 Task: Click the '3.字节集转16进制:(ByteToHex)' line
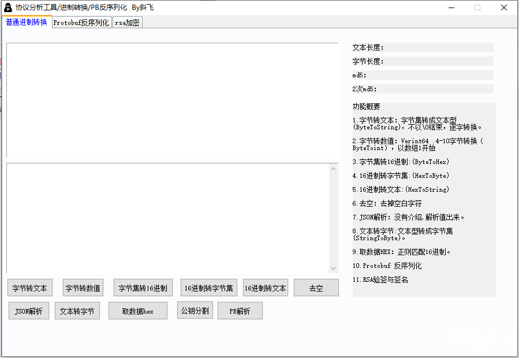[401, 162]
